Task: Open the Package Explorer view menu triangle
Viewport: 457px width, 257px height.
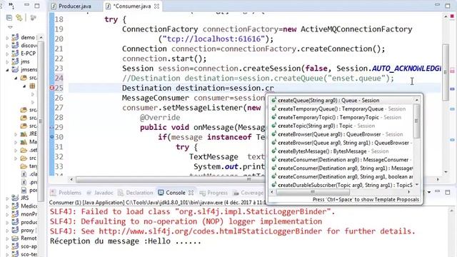Action: coord(10,27)
